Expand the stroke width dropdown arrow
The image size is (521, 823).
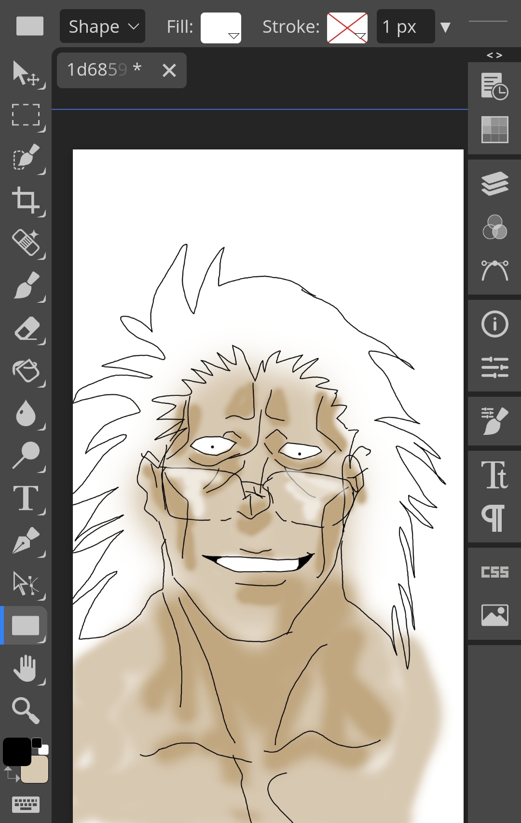pos(446,27)
